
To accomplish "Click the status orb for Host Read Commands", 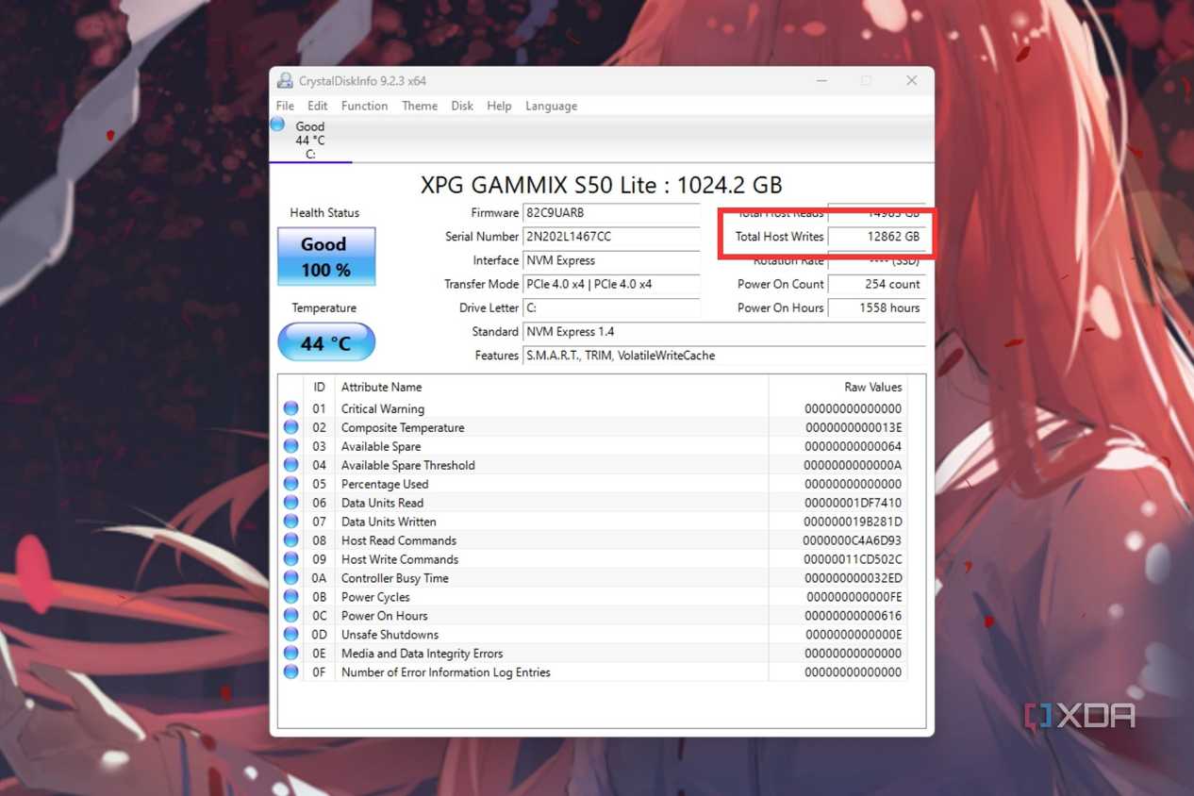I will pos(291,540).
